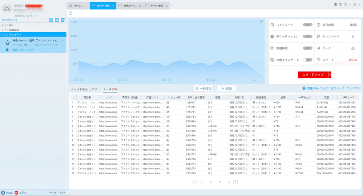Click the import task icon in sidebar

coord(51,20)
